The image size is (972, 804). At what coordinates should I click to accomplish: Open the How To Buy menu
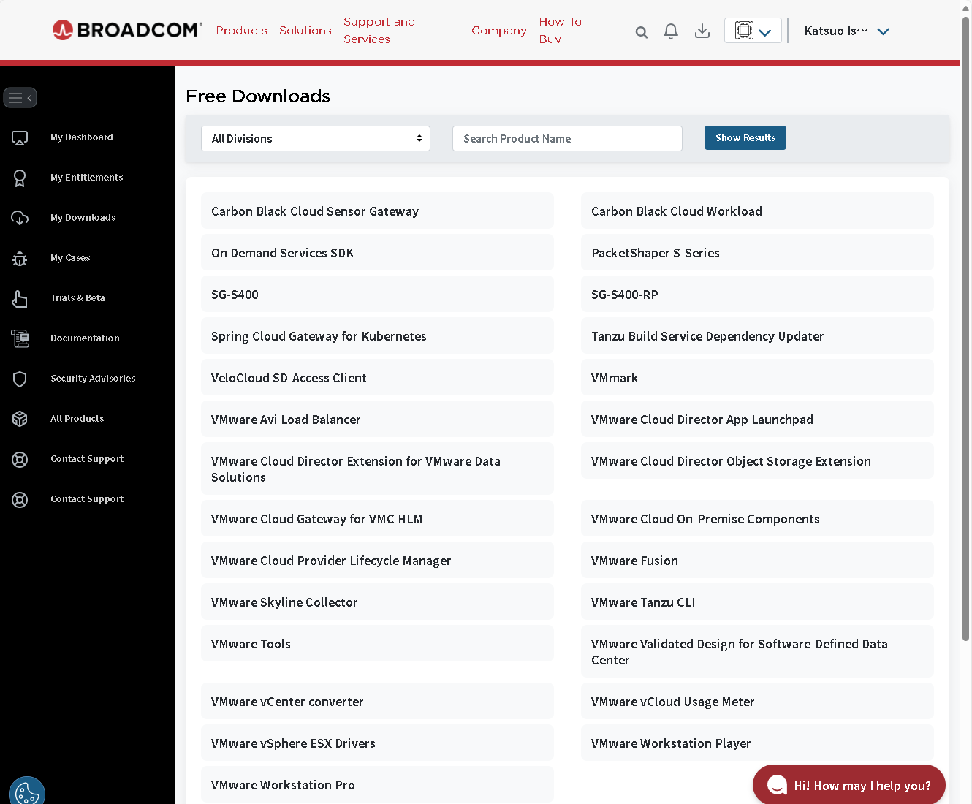tap(561, 31)
